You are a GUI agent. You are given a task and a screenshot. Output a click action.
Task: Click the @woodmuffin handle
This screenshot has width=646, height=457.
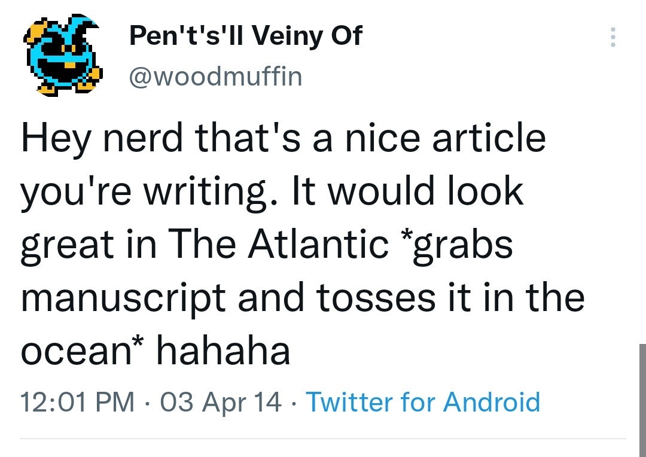(x=216, y=77)
